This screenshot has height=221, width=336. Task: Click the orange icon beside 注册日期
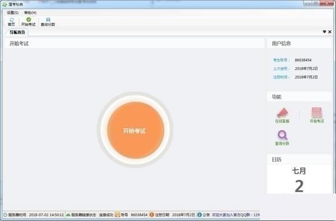[x=152, y=215]
